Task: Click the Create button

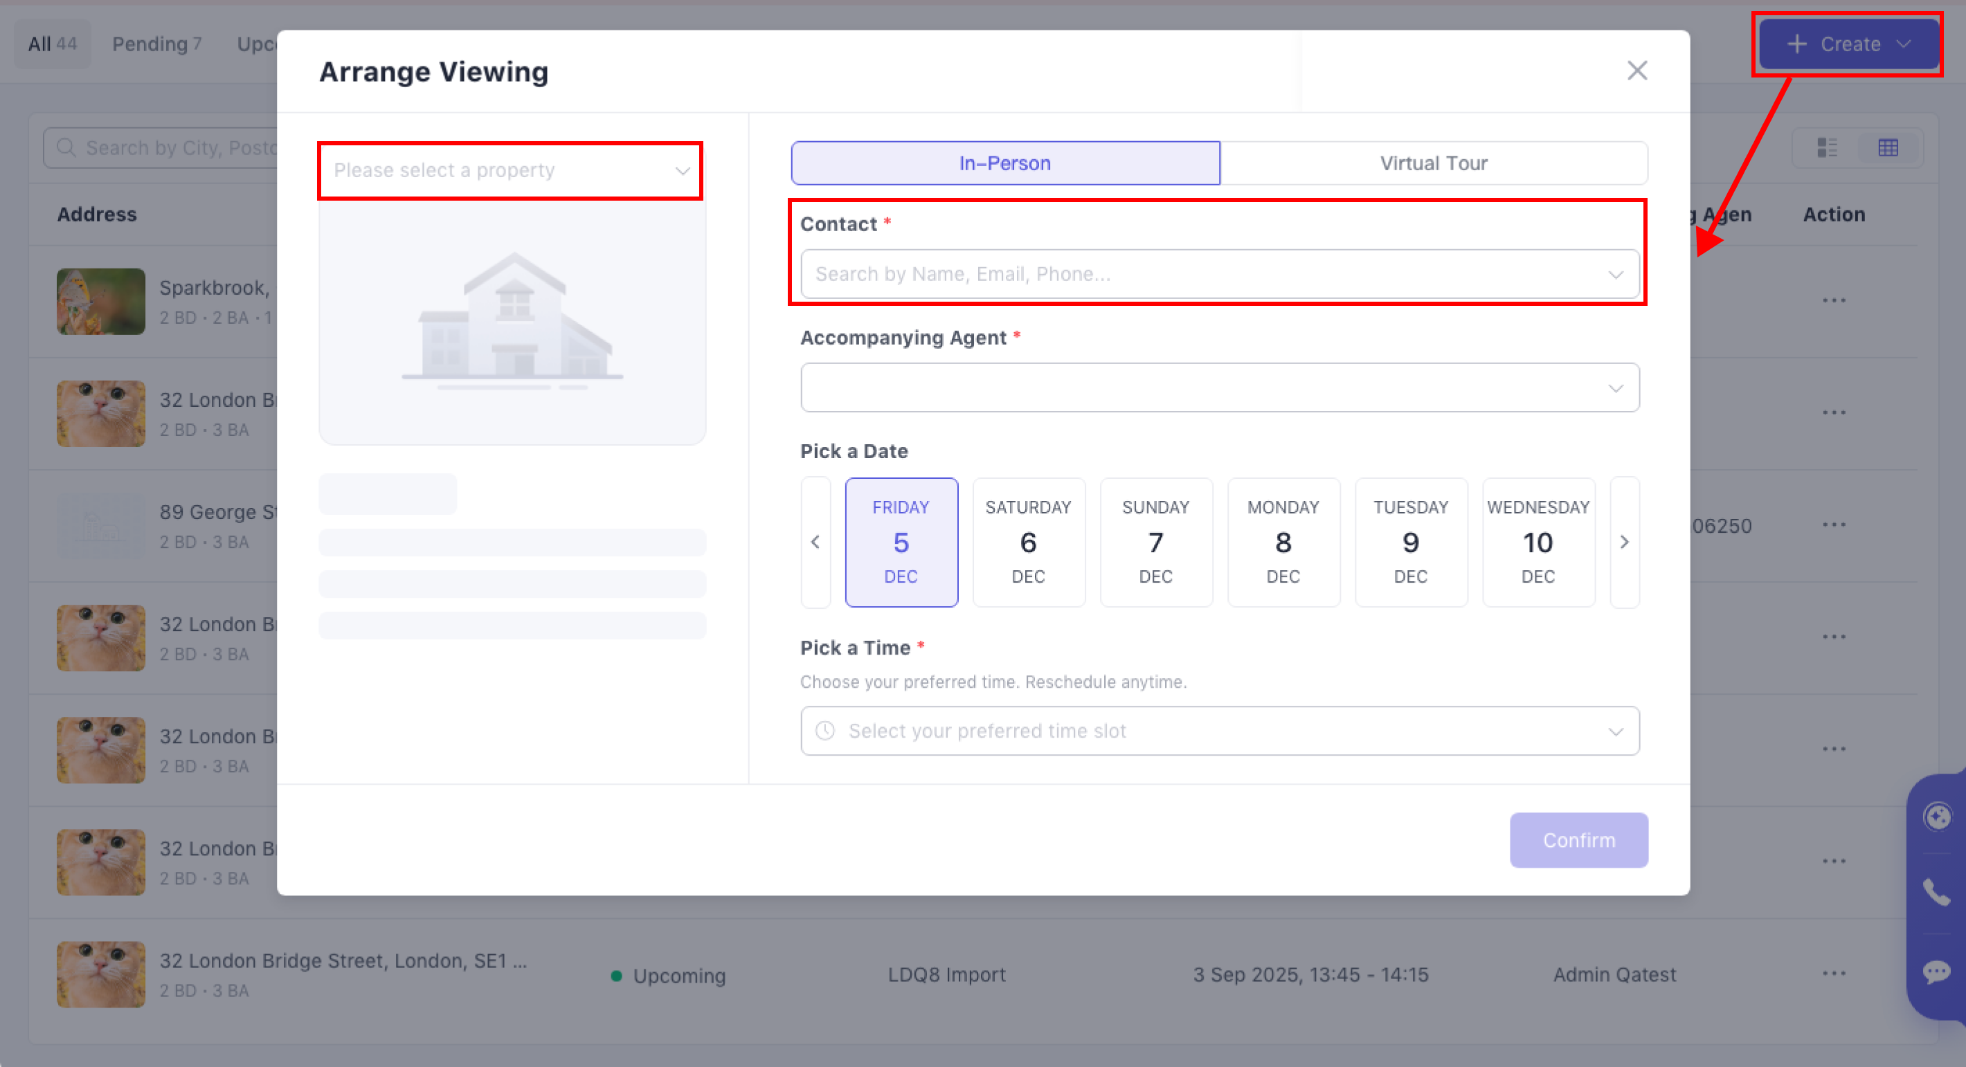Action: pyautogui.click(x=1847, y=44)
